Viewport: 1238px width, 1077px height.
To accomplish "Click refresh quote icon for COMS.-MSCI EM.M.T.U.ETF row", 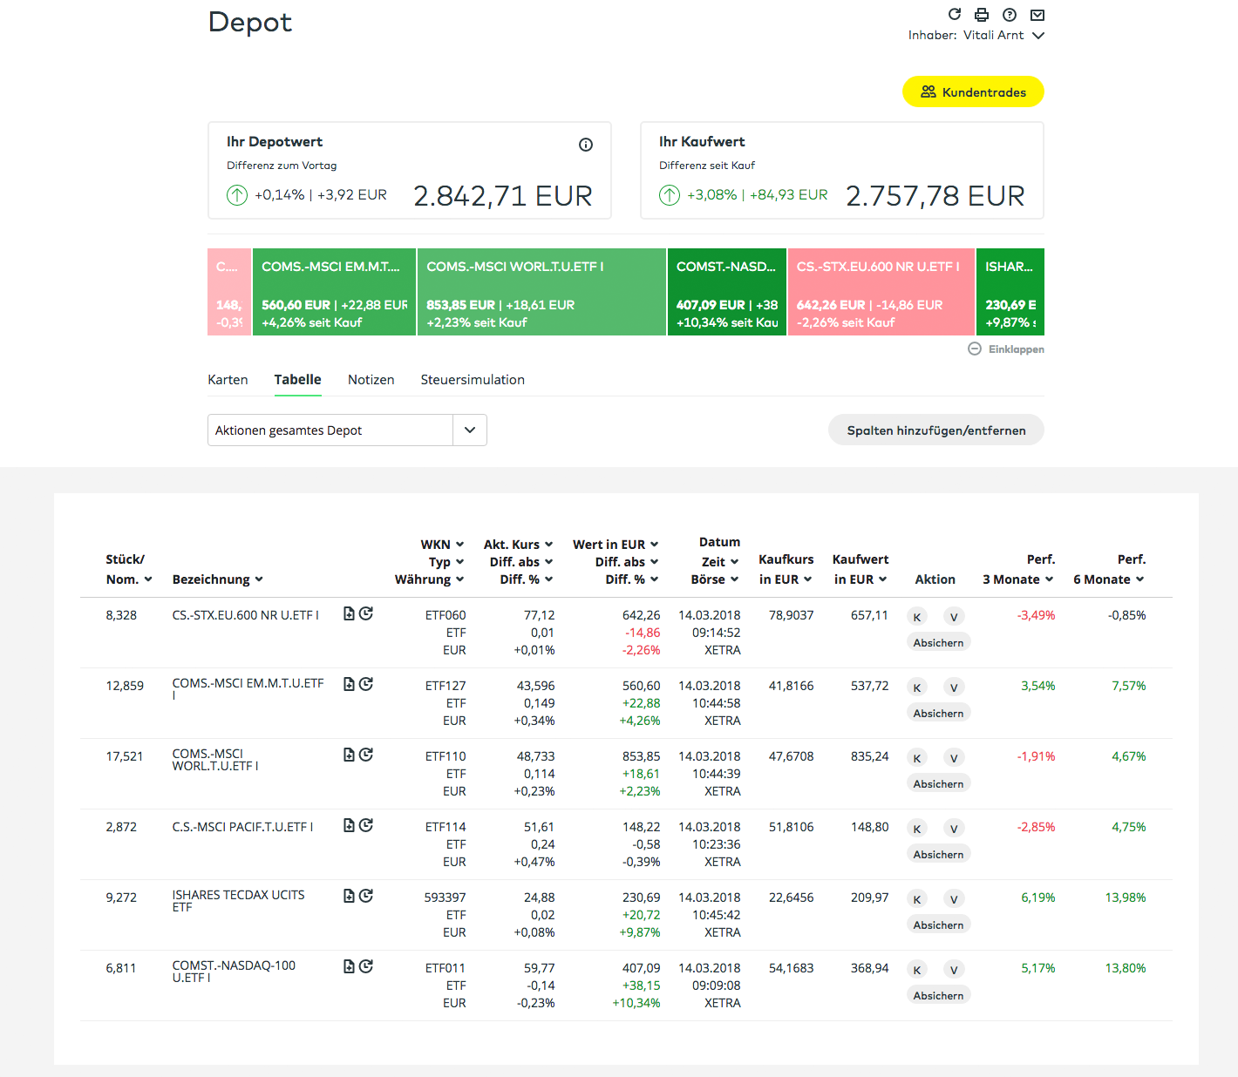I will pos(366,684).
